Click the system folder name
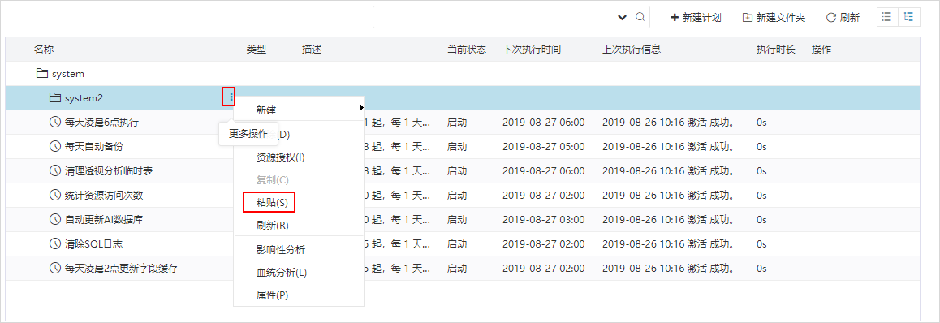Viewport: 940px width, 323px height. 68,74
